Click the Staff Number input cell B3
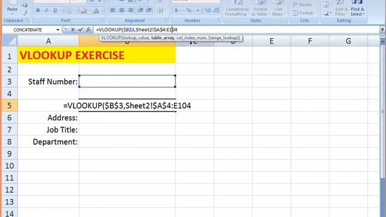This screenshot has width=386, height=217. pyautogui.click(x=127, y=81)
